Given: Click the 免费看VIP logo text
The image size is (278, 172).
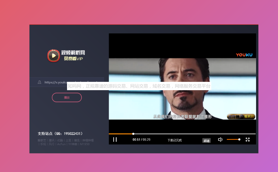Looking at the screenshot, I should click(73, 58).
